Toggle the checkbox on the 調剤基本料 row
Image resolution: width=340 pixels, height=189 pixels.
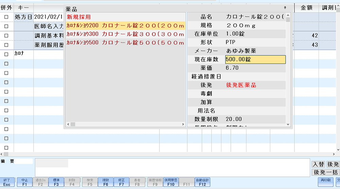(x=6, y=36)
